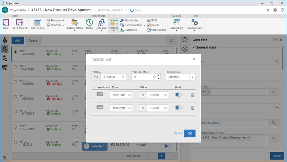The image size is (287, 162).
Task: Select the dollar-plus sidebar icon
Action: tap(5, 59)
